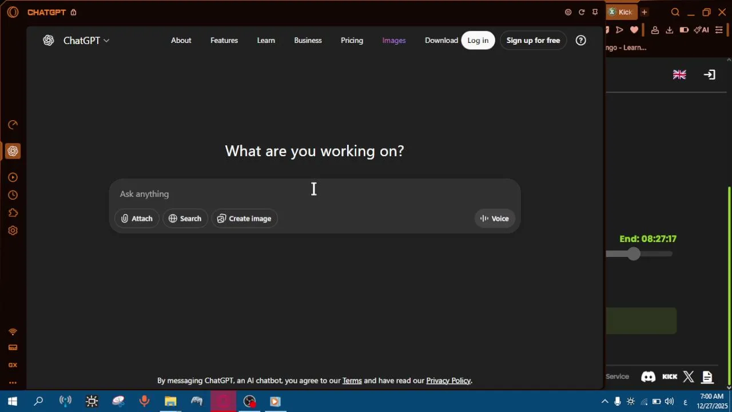The image size is (732, 412).
Task: Open the Easy setup sliders icon
Action: point(719,30)
